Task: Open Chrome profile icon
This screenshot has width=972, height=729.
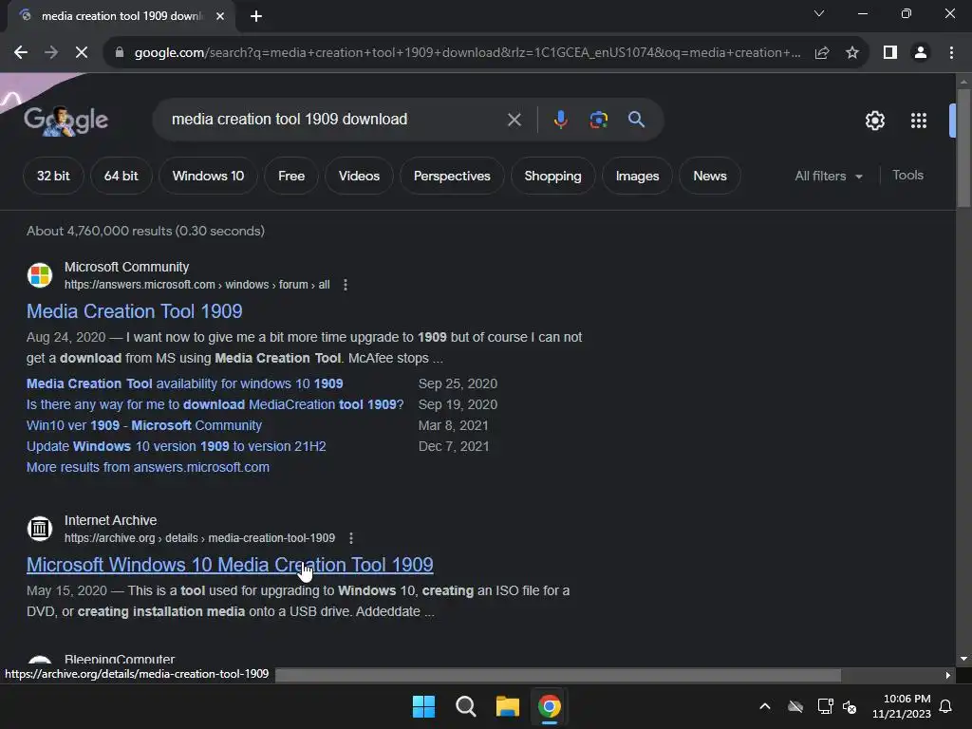Action: [x=921, y=53]
